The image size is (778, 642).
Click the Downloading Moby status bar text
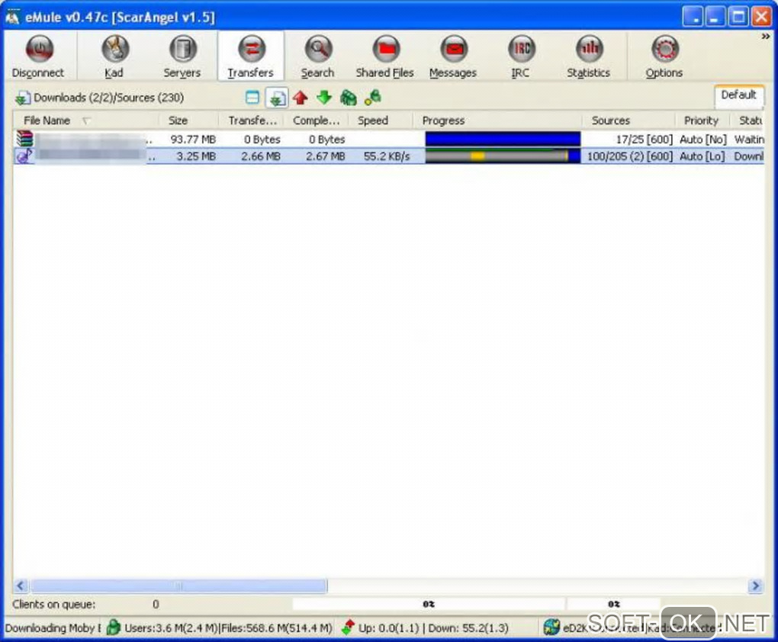pyautogui.click(x=53, y=628)
